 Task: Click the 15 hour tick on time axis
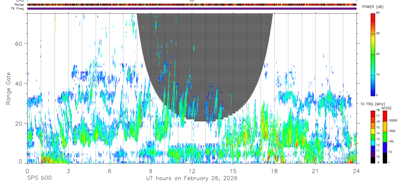[x=233, y=171]
